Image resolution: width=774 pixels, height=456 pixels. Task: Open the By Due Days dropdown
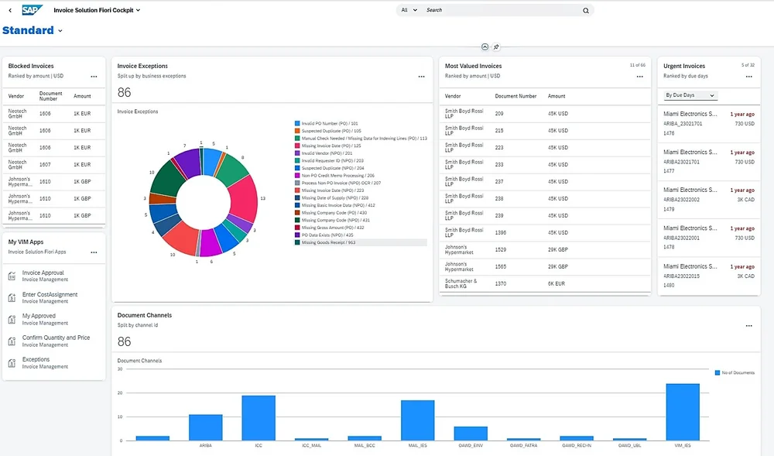[690, 95]
